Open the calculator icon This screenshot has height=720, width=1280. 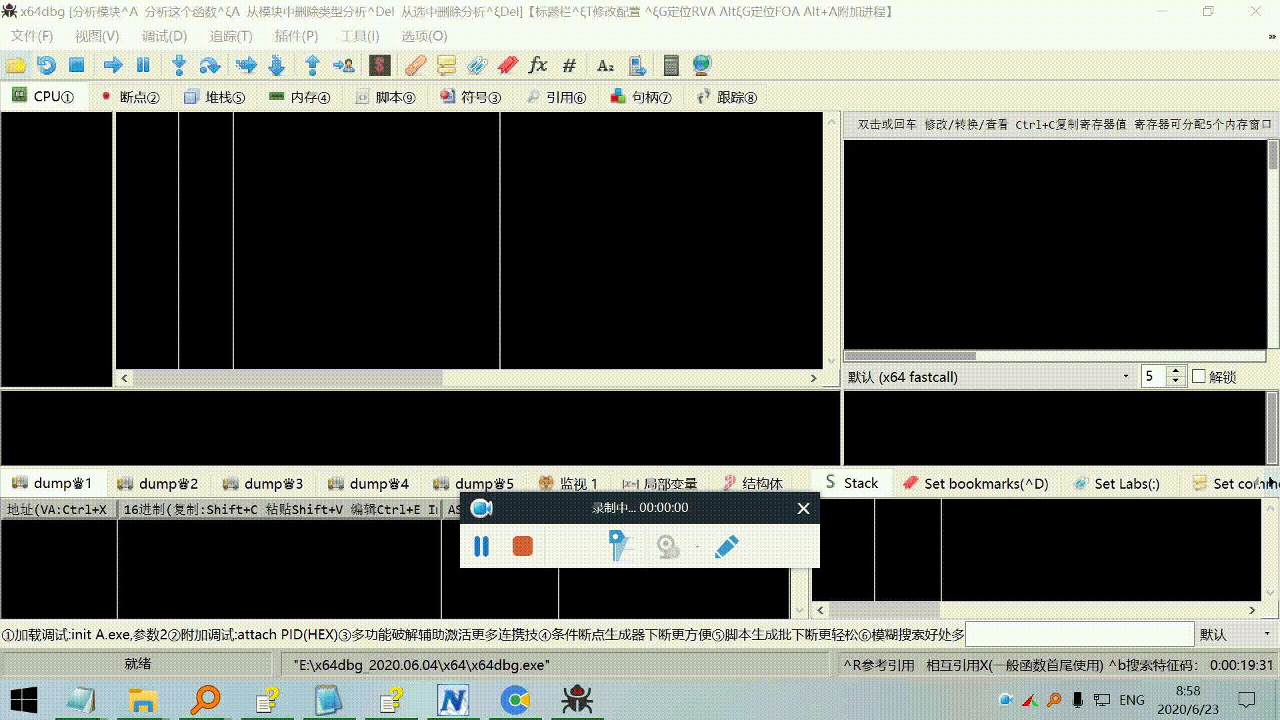[671, 65]
